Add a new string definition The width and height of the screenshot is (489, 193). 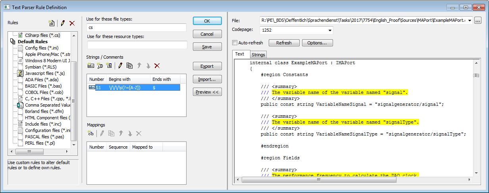pos(91,66)
